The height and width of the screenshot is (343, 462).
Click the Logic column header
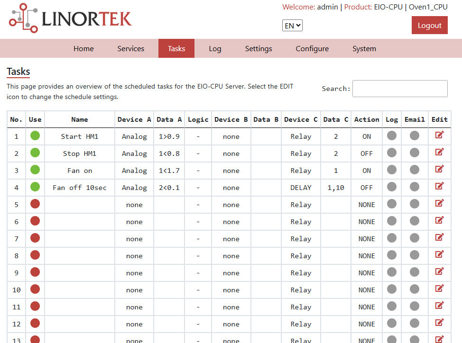[x=198, y=119]
